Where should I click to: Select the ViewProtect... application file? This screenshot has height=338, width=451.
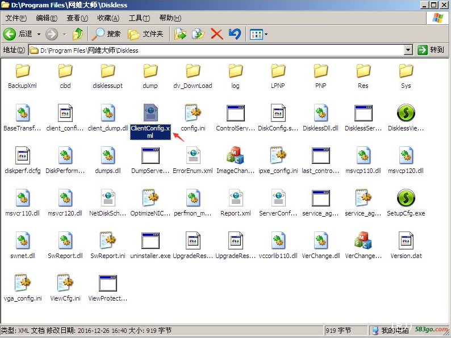point(108,288)
